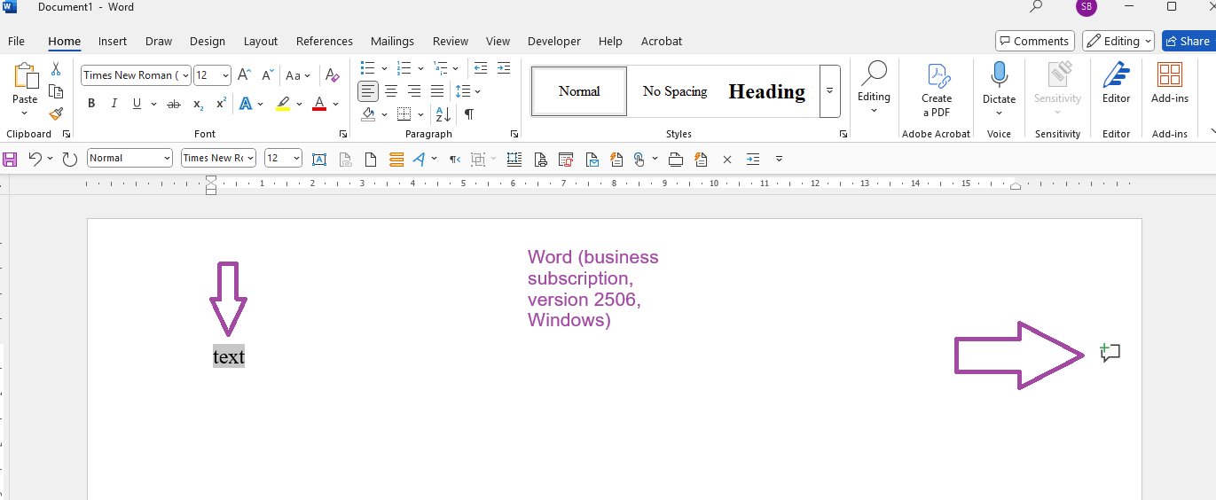Click the Cut scissors icon
Viewport: 1216px width, 500px height.
[56, 70]
